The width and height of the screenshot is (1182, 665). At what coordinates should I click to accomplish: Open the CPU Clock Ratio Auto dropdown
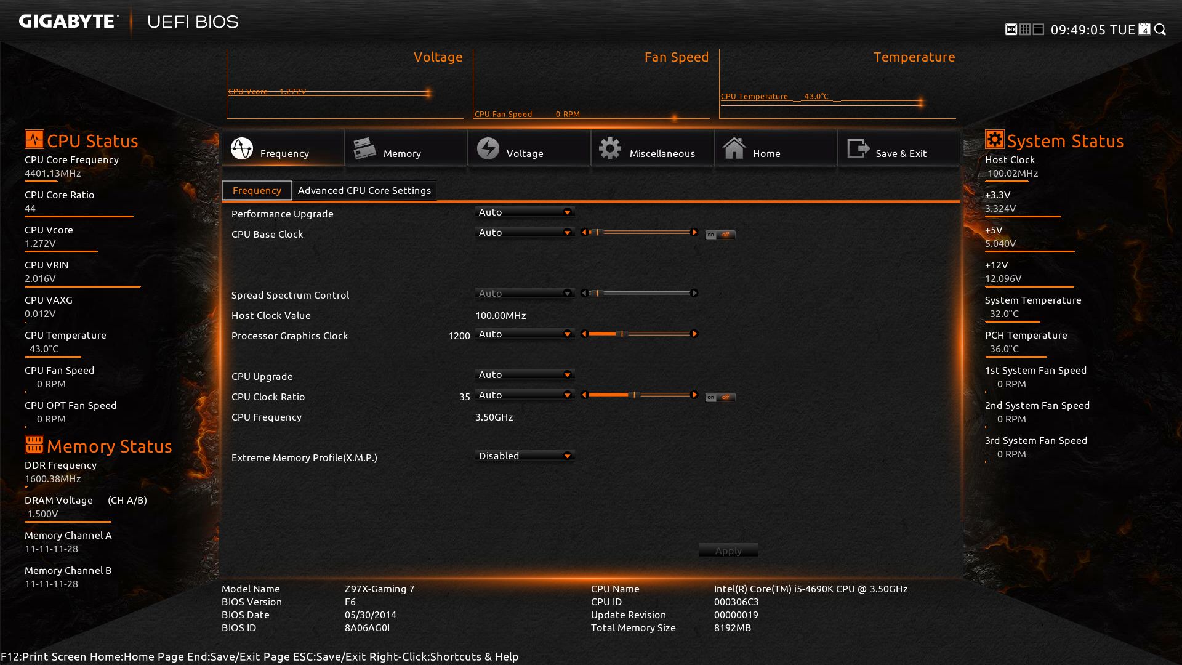(525, 395)
